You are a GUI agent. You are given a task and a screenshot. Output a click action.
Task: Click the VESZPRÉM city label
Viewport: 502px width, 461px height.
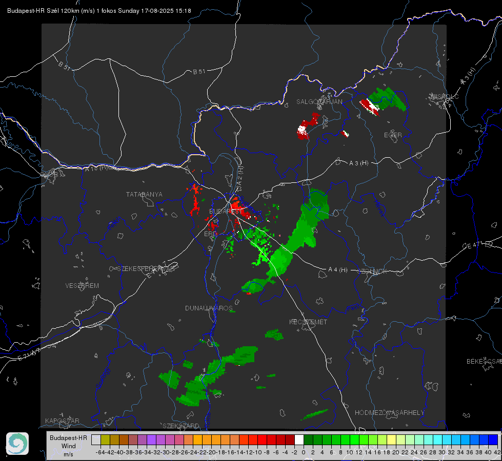coord(82,286)
